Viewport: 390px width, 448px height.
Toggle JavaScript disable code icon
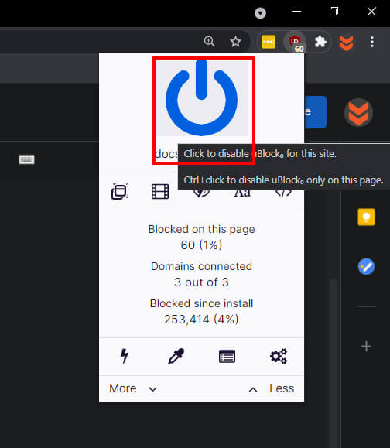coord(283,193)
